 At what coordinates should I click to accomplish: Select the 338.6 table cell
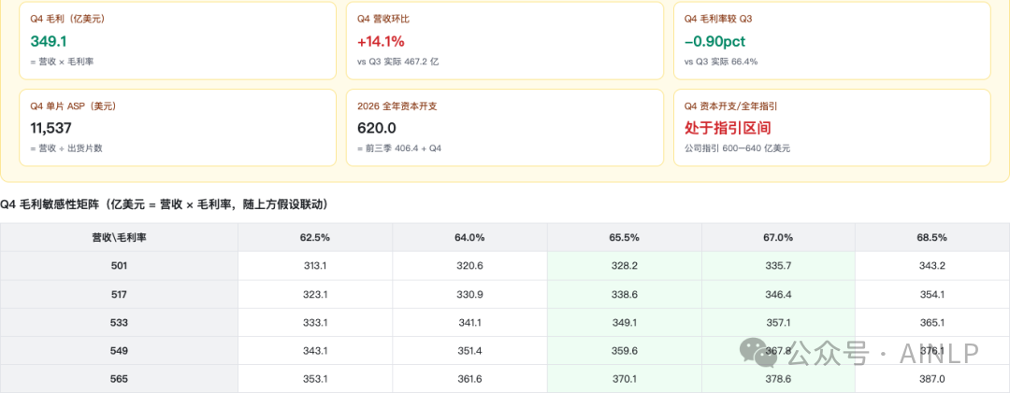(x=624, y=294)
